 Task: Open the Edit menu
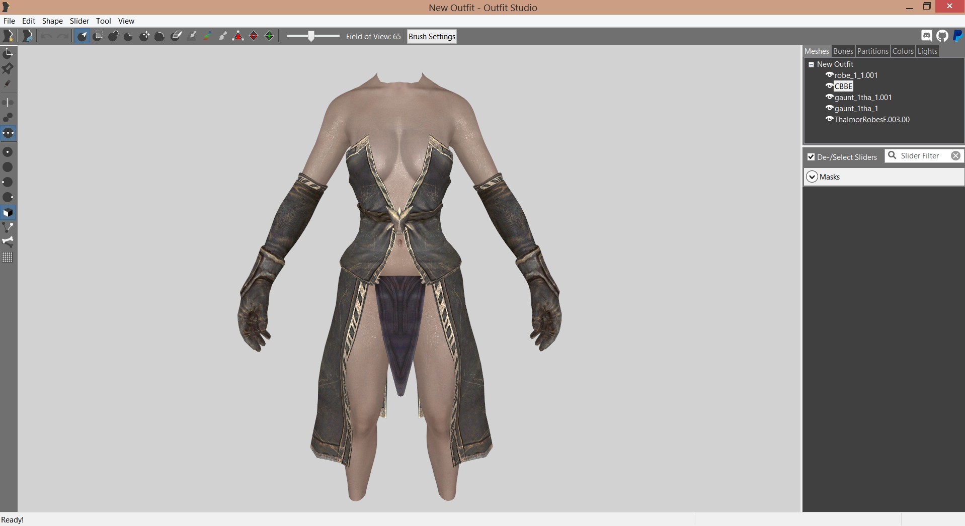29,21
